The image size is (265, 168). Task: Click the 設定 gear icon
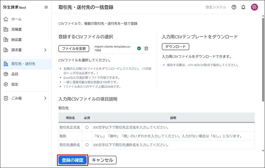tap(6, 84)
